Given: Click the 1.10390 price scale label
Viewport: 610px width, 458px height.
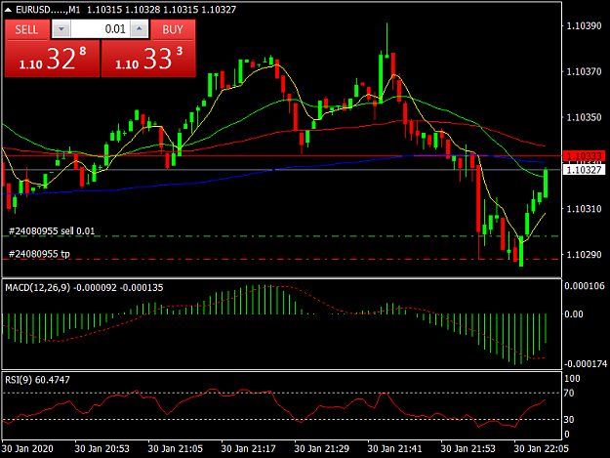Looking at the screenshot, I should click(584, 26).
